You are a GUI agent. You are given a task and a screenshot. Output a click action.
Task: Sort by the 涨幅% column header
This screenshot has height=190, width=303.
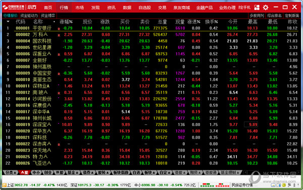click(x=66, y=22)
